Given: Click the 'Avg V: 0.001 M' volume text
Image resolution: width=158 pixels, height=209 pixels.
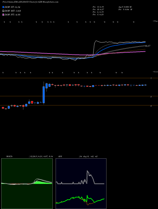Looking at the screenshot, I should tap(125, 7).
